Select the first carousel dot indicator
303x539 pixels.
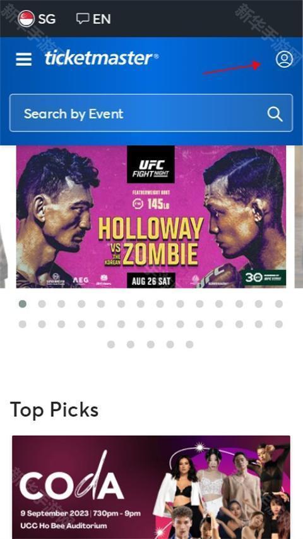[23, 304]
